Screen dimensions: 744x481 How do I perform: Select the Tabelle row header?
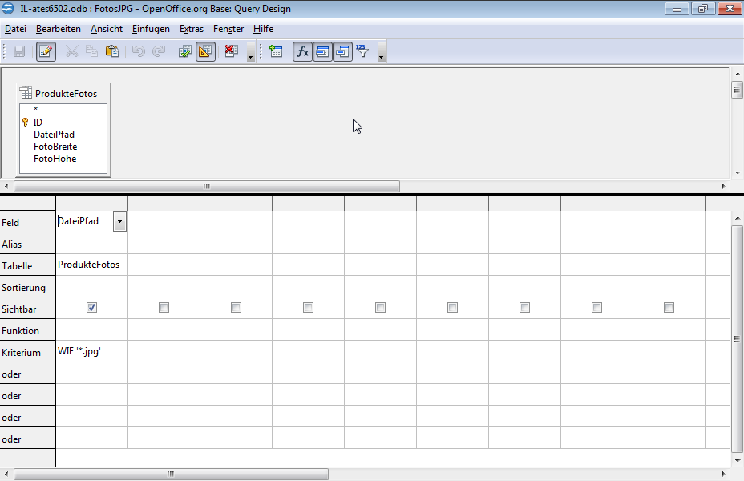pos(27,265)
